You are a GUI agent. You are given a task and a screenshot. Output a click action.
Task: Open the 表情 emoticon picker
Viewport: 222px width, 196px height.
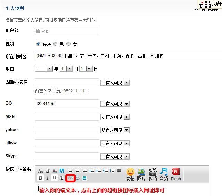(x=130, y=174)
